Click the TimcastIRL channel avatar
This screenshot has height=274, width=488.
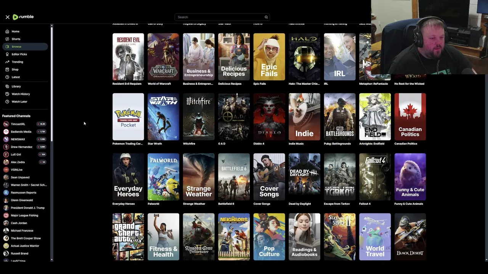click(6, 124)
